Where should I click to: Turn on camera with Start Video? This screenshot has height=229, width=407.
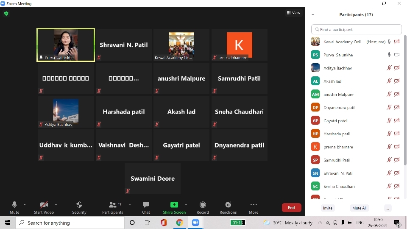(x=44, y=205)
